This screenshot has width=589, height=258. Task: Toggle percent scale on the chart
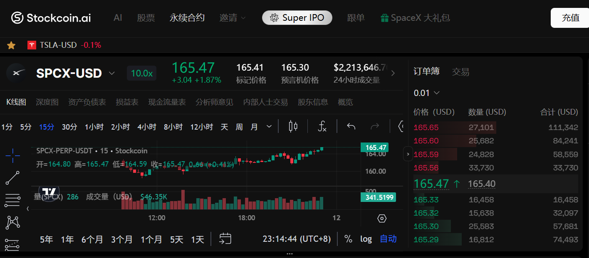click(x=348, y=239)
